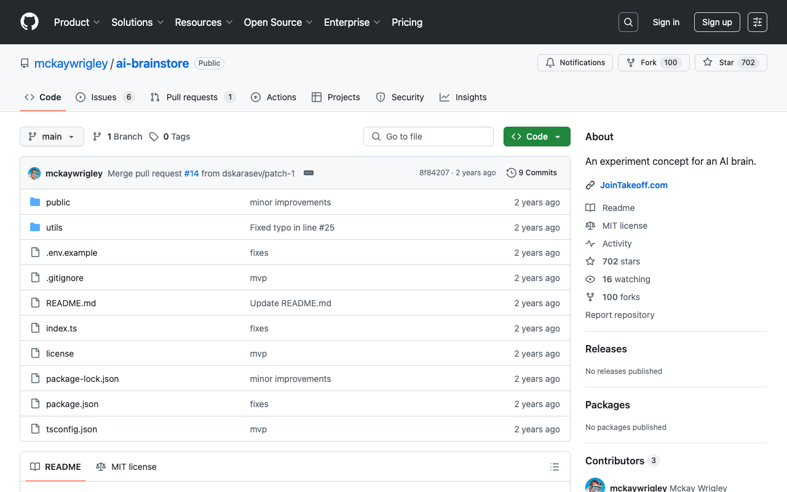Image resolution: width=787 pixels, height=492 pixels.
Task: Switch to the Insights tab
Action: coord(463,97)
